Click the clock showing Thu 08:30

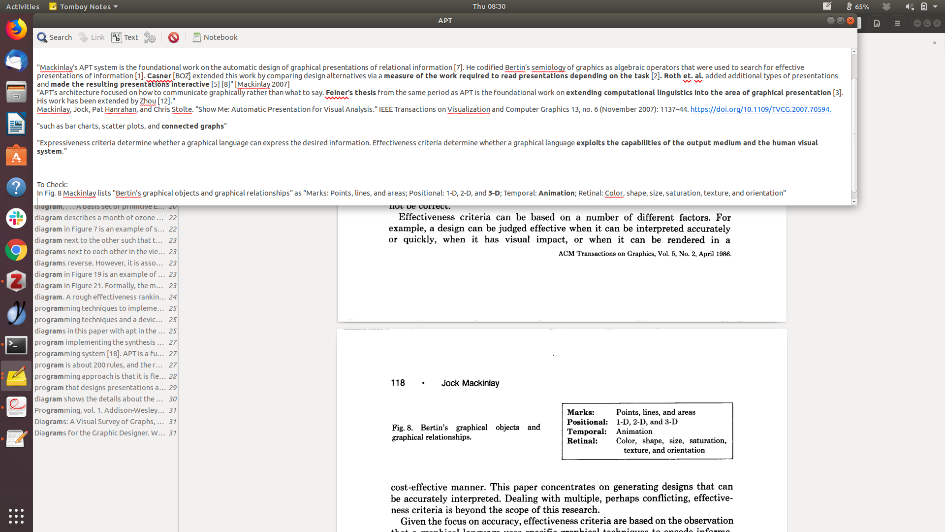click(x=489, y=6)
